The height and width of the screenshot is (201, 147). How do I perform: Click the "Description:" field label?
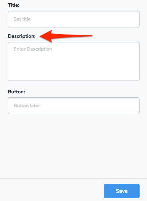(22, 36)
